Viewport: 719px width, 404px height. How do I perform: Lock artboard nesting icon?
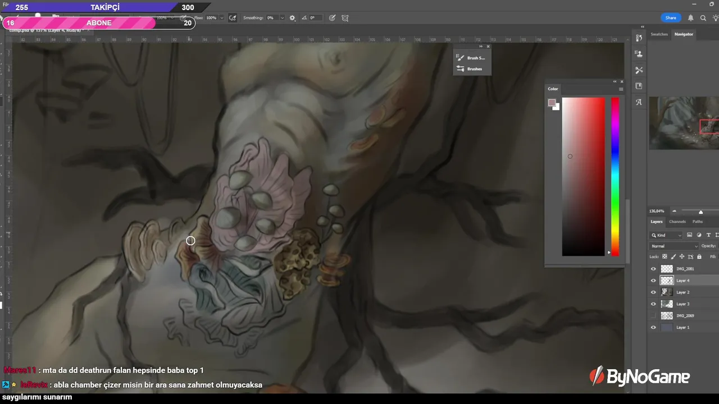(690, 256)
